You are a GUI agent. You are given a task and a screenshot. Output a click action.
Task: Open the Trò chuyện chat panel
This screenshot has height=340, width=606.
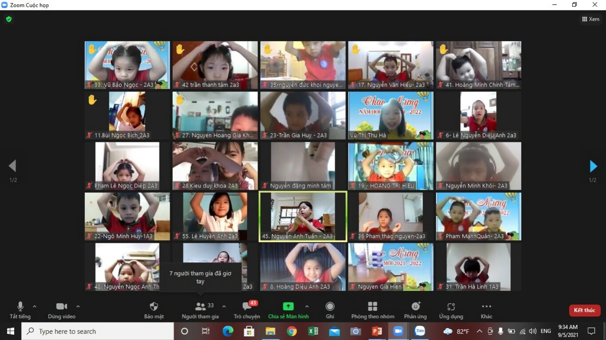(247, 307)
